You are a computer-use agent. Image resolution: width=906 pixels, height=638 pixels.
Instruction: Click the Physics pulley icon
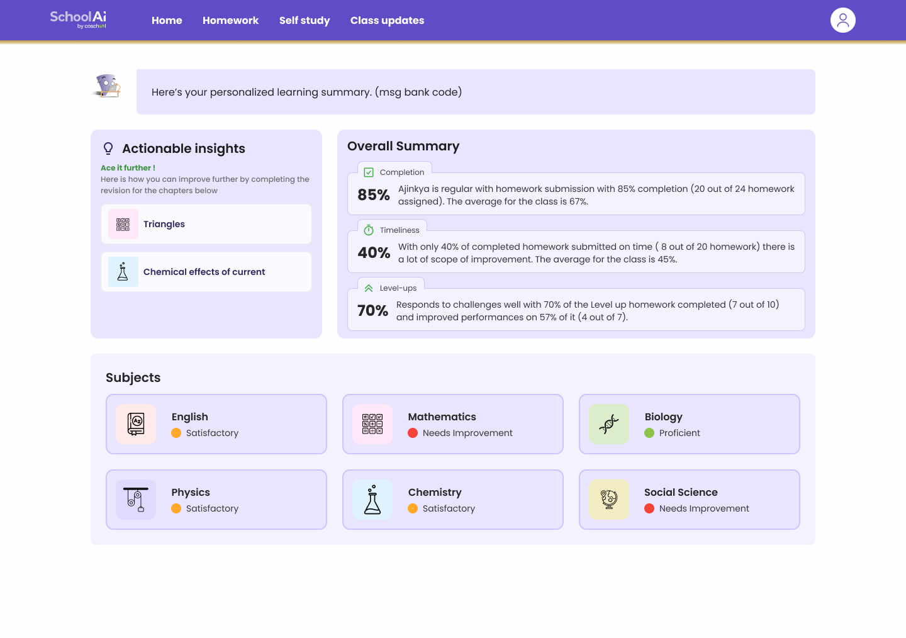[x=136, y=500]
